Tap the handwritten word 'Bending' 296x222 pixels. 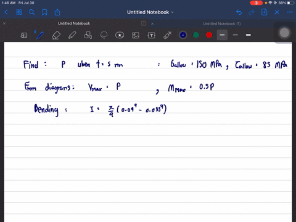click(46, 110)
